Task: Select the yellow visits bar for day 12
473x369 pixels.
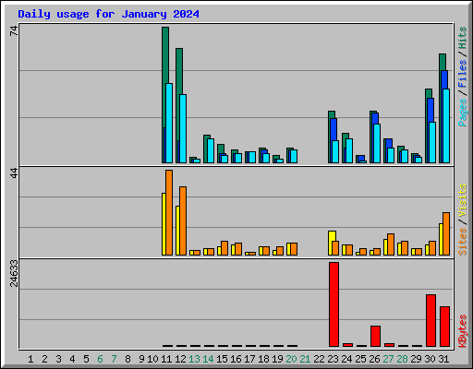Action: click(177, 231)
